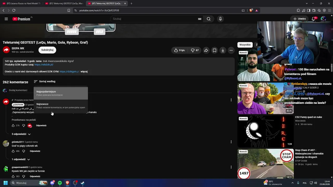Reload the page in browser toolbar
This screenshot has width=333, height=187.
14,10
